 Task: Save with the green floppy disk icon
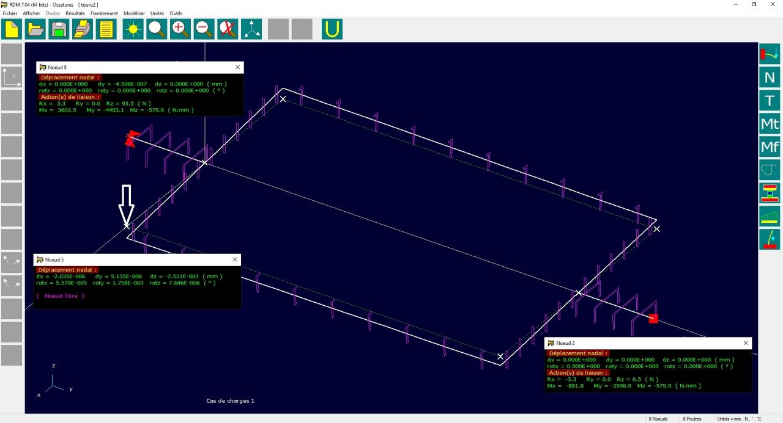[59, 29]
